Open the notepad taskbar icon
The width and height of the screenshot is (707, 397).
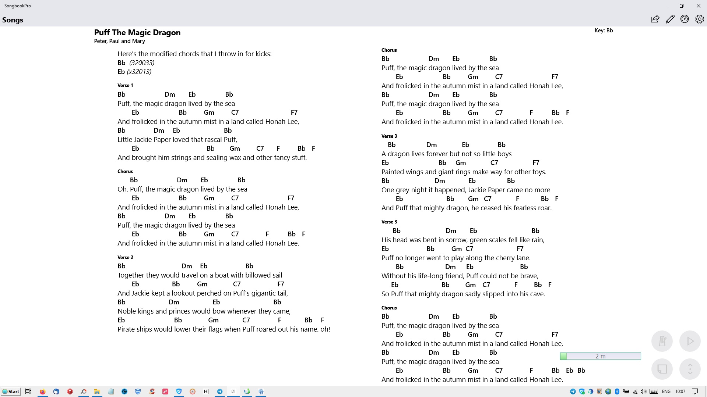point(111,391)
